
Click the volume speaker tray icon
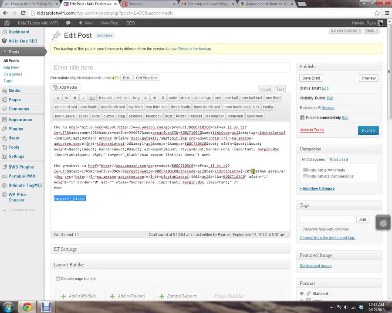click(x=346, y=307)
